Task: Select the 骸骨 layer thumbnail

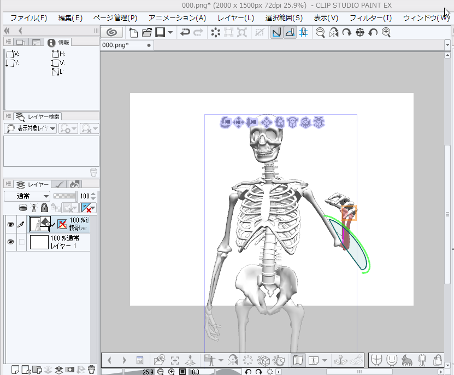Action: [x=39, y=224]
